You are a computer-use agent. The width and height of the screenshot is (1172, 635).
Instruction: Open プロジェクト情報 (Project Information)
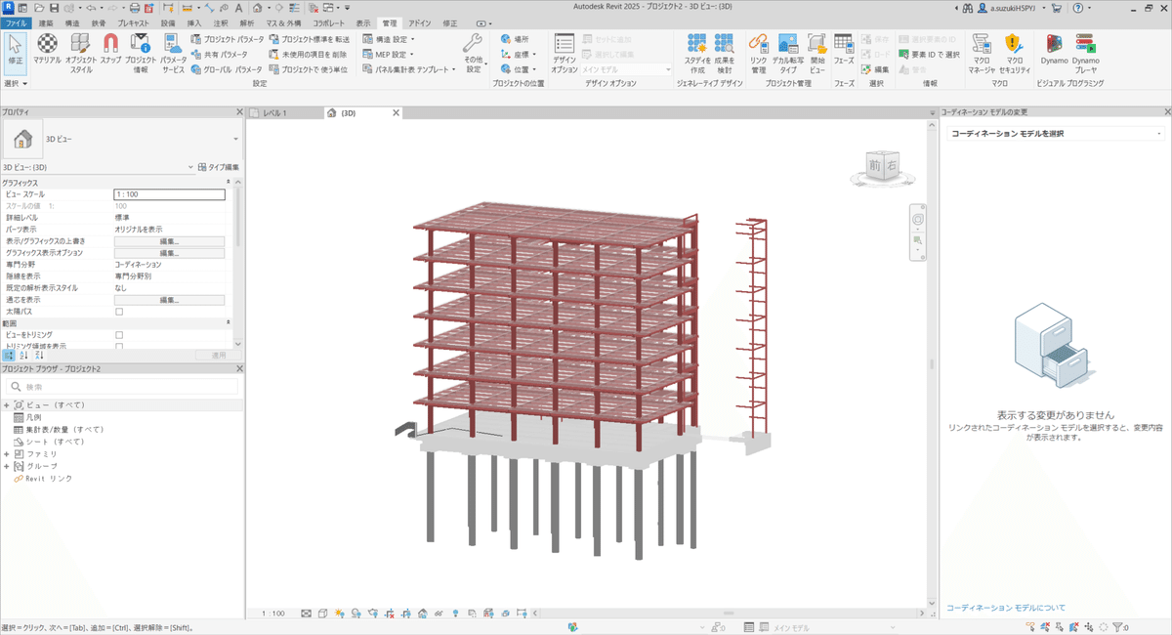(x=141, y=54)
